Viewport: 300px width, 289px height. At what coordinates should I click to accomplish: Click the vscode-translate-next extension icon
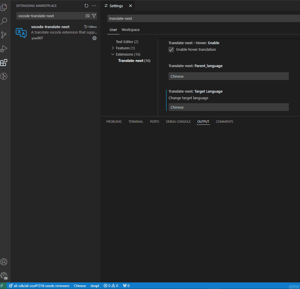click(21, 33)
